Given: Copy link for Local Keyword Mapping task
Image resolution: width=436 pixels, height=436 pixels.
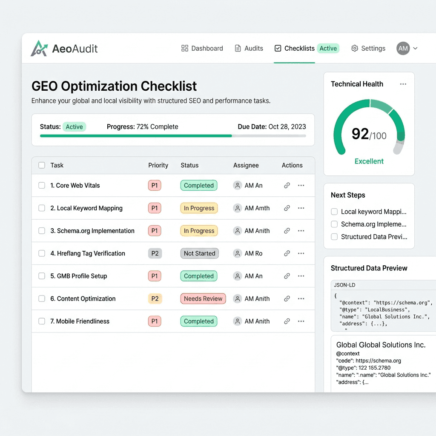Looking at the screenshot, I should (287, 208).
